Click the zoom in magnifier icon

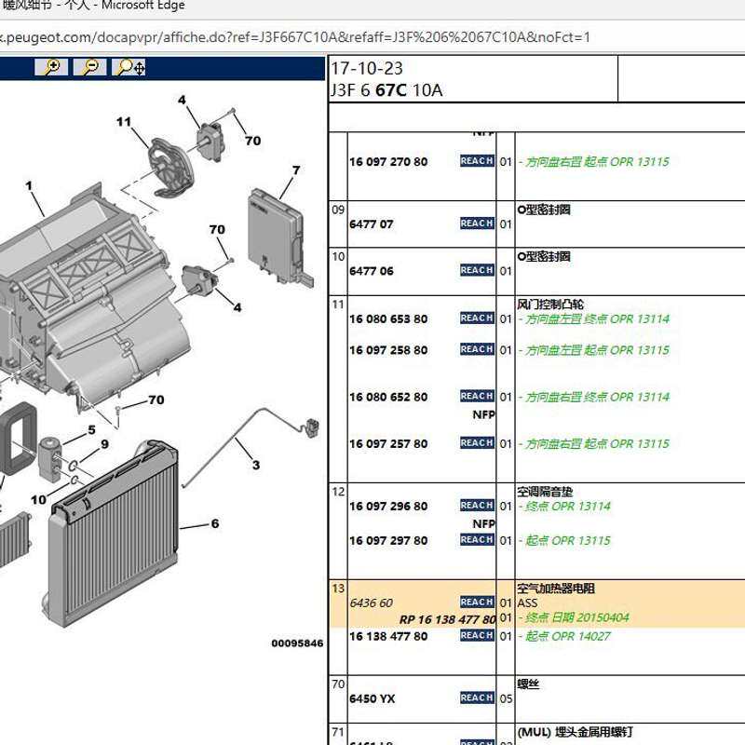51,67
